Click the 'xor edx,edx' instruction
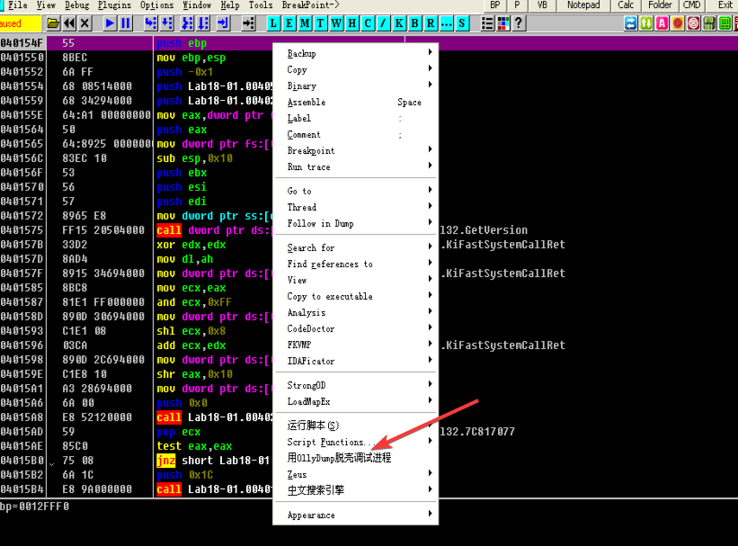Viewport: 738px width, 546px height. click(x=191, y=245)
